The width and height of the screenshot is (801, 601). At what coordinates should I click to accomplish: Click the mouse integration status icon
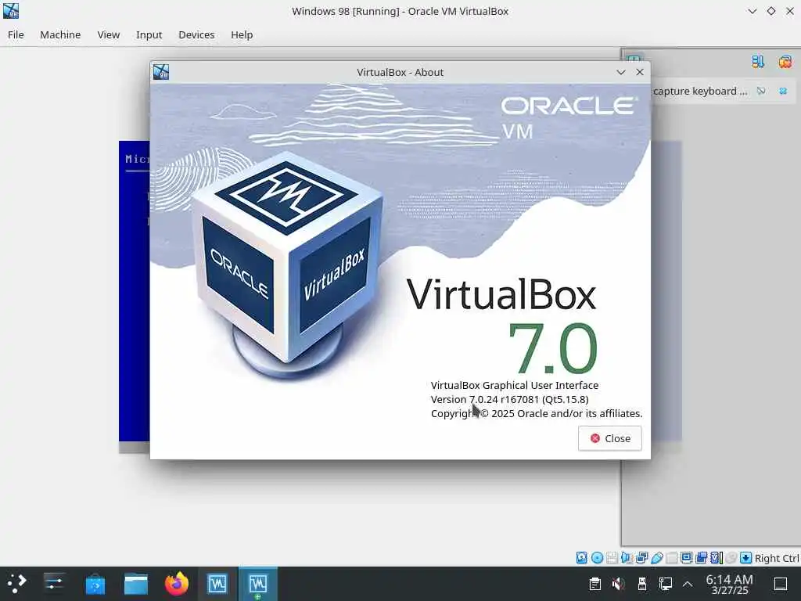click(x=731, y=557)
